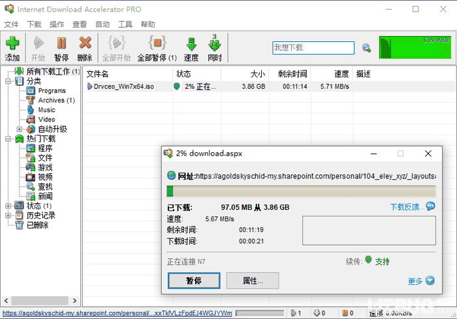Expand the 状态 (1) tree node
Image resolution: width=457 pixels, height=319 pixels.
click(x=8, y=206)
